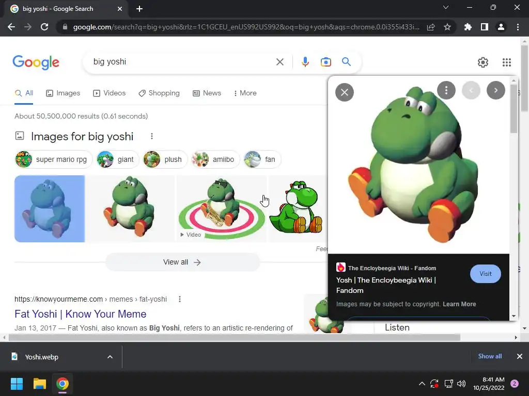Open the Yoshi saxophone video thumbnail
This screenshot has height=396, width=529.
(222, 209)
